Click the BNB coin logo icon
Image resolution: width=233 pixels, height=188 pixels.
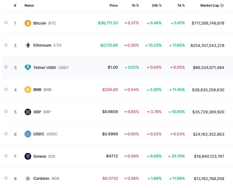coord(28,90)
